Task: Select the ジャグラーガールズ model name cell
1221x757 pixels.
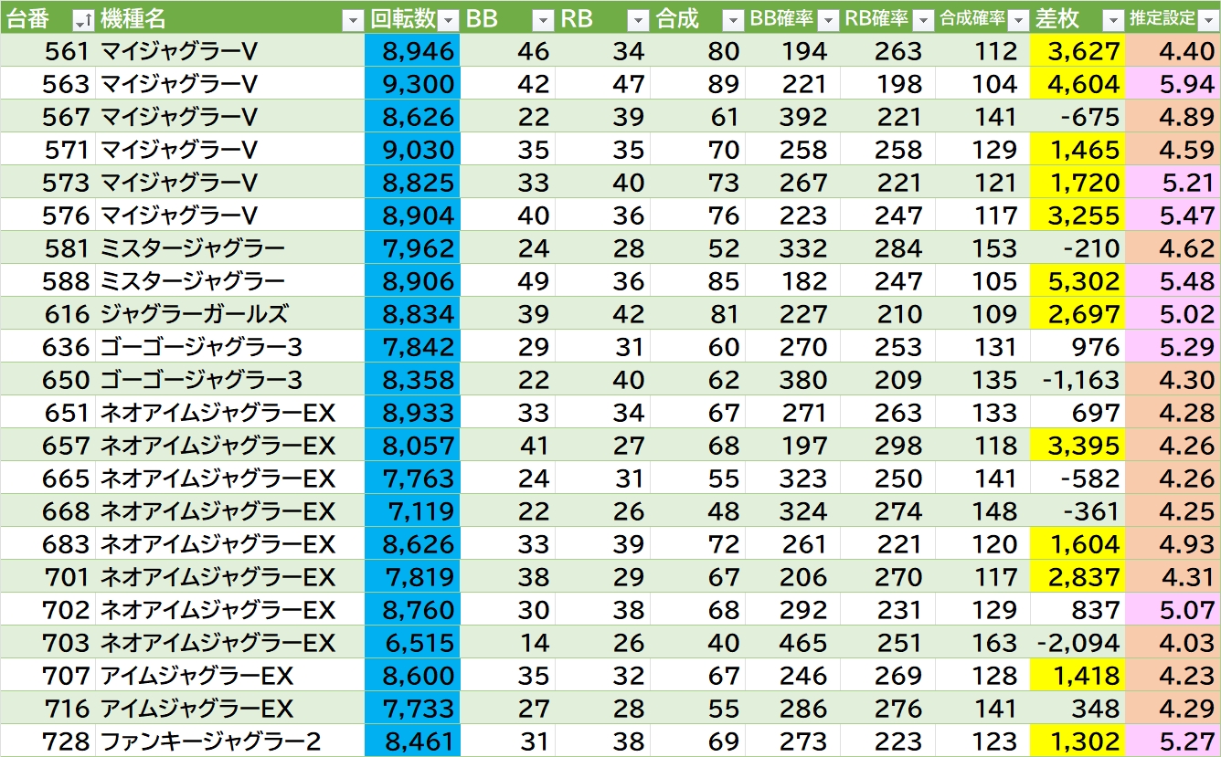Action: coord(194,314)
